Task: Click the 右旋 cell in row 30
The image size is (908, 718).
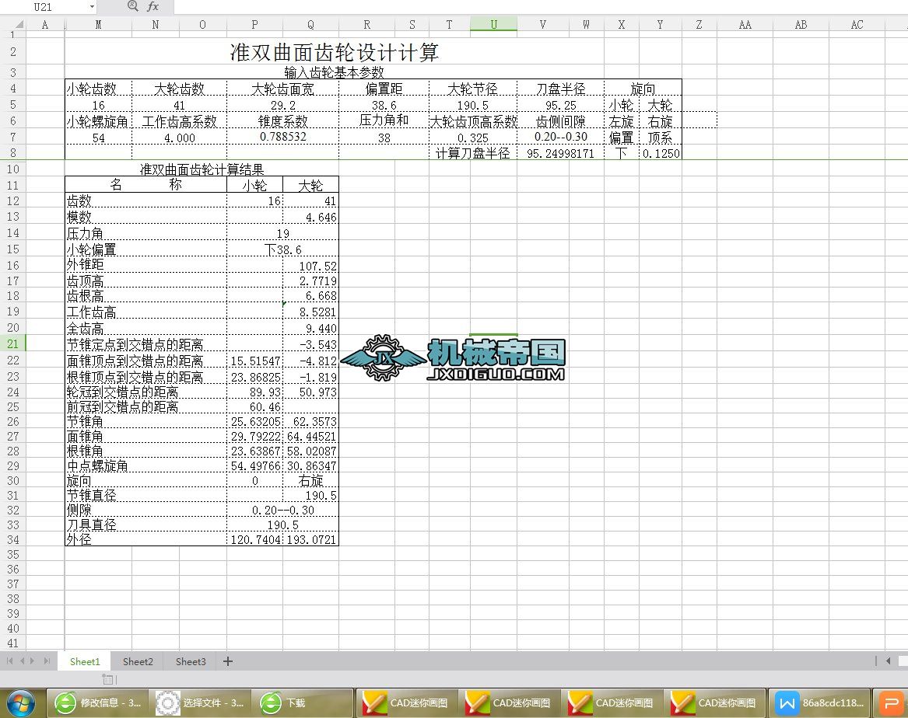Action: 310,480
